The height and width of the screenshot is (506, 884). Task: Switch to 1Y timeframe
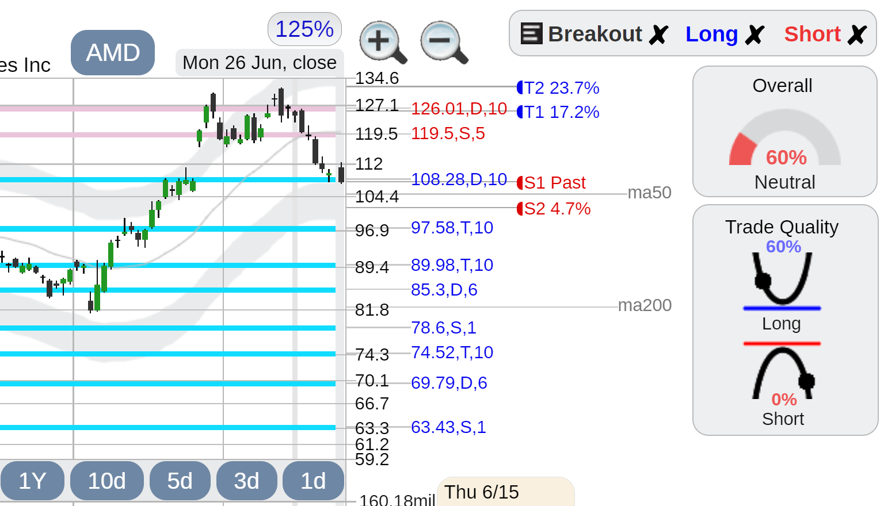(x=32, y=481)
